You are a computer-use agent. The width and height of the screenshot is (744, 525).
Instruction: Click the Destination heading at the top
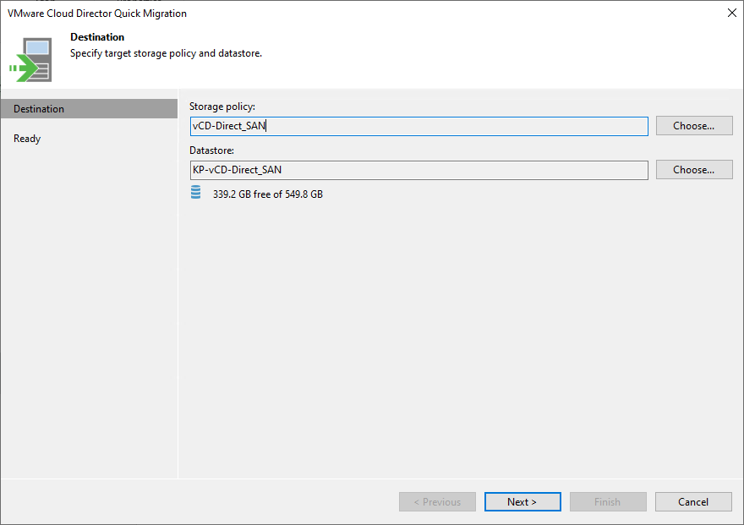(97, 36)
